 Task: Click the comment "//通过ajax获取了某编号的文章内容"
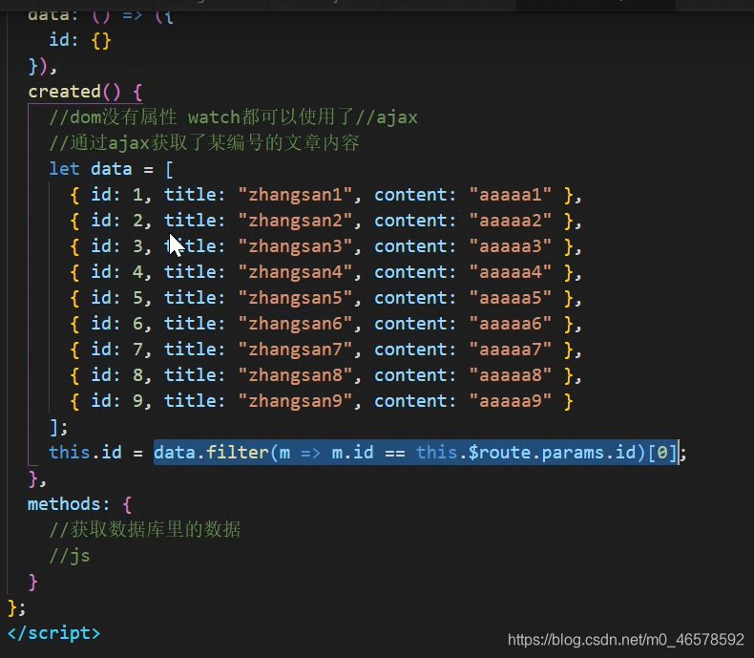204,143
